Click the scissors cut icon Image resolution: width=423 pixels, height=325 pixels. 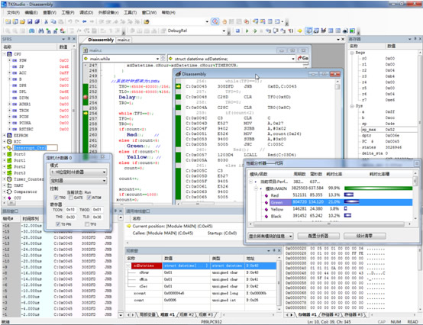tap(46, 21)
